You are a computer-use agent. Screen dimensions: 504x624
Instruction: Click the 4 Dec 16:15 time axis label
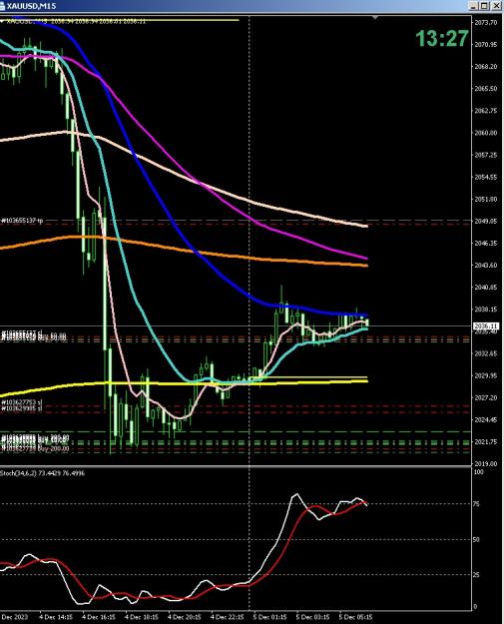click(99, 617)
